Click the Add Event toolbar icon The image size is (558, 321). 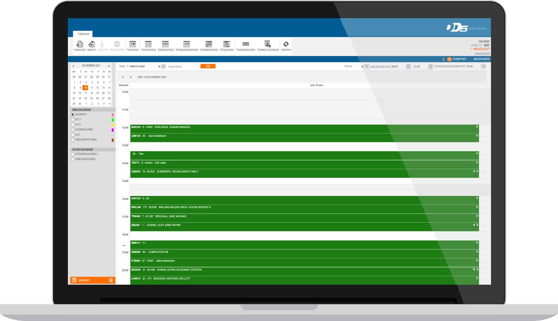point(79,45)
